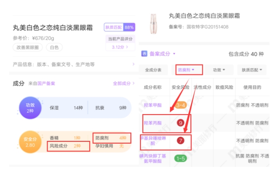Click the 活性成分 column header

[x=203, y=87]
